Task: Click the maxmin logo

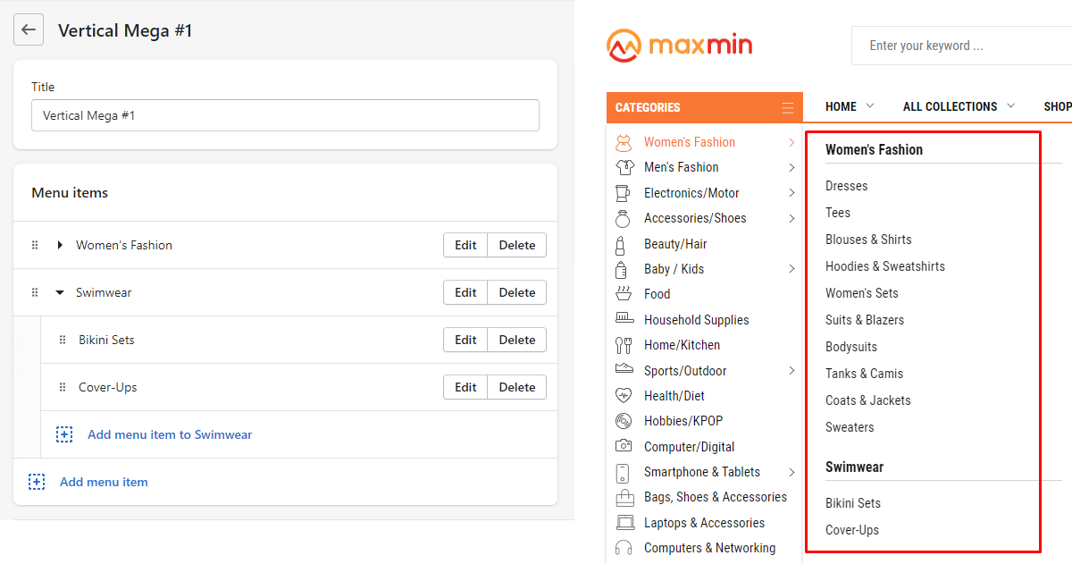Action: [679, 46]
